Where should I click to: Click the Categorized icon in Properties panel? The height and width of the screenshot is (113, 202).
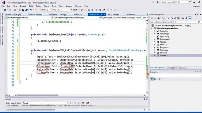coord(151,79)
